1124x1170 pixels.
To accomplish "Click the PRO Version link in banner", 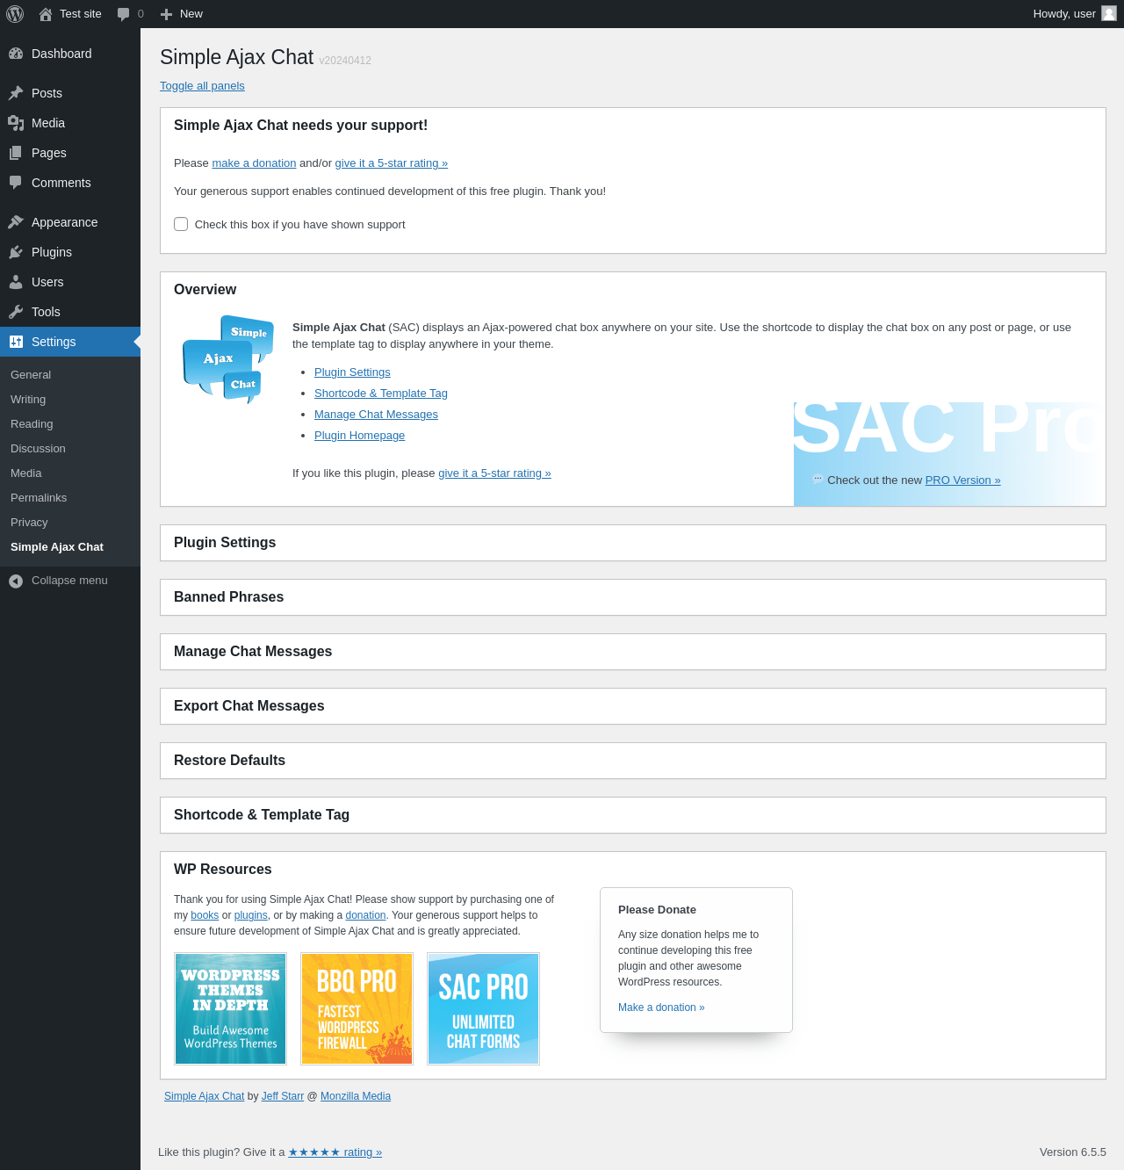I will (x=962, y=480).
